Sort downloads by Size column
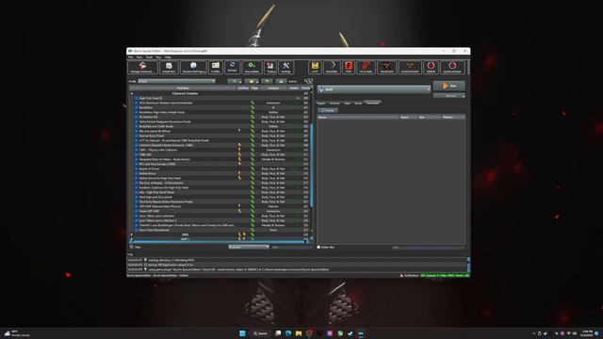The width and height of the screenshot is (603, 339). tap(430, 117)
